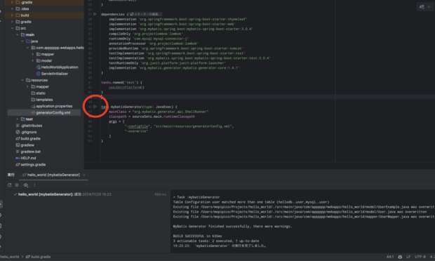Expand the mapper folder under resources
435x261 pixels.
point(27,87)
